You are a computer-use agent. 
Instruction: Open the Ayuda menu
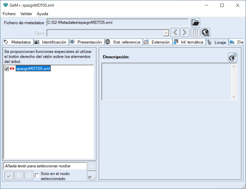pyautogui.click(x=42, y=14)
